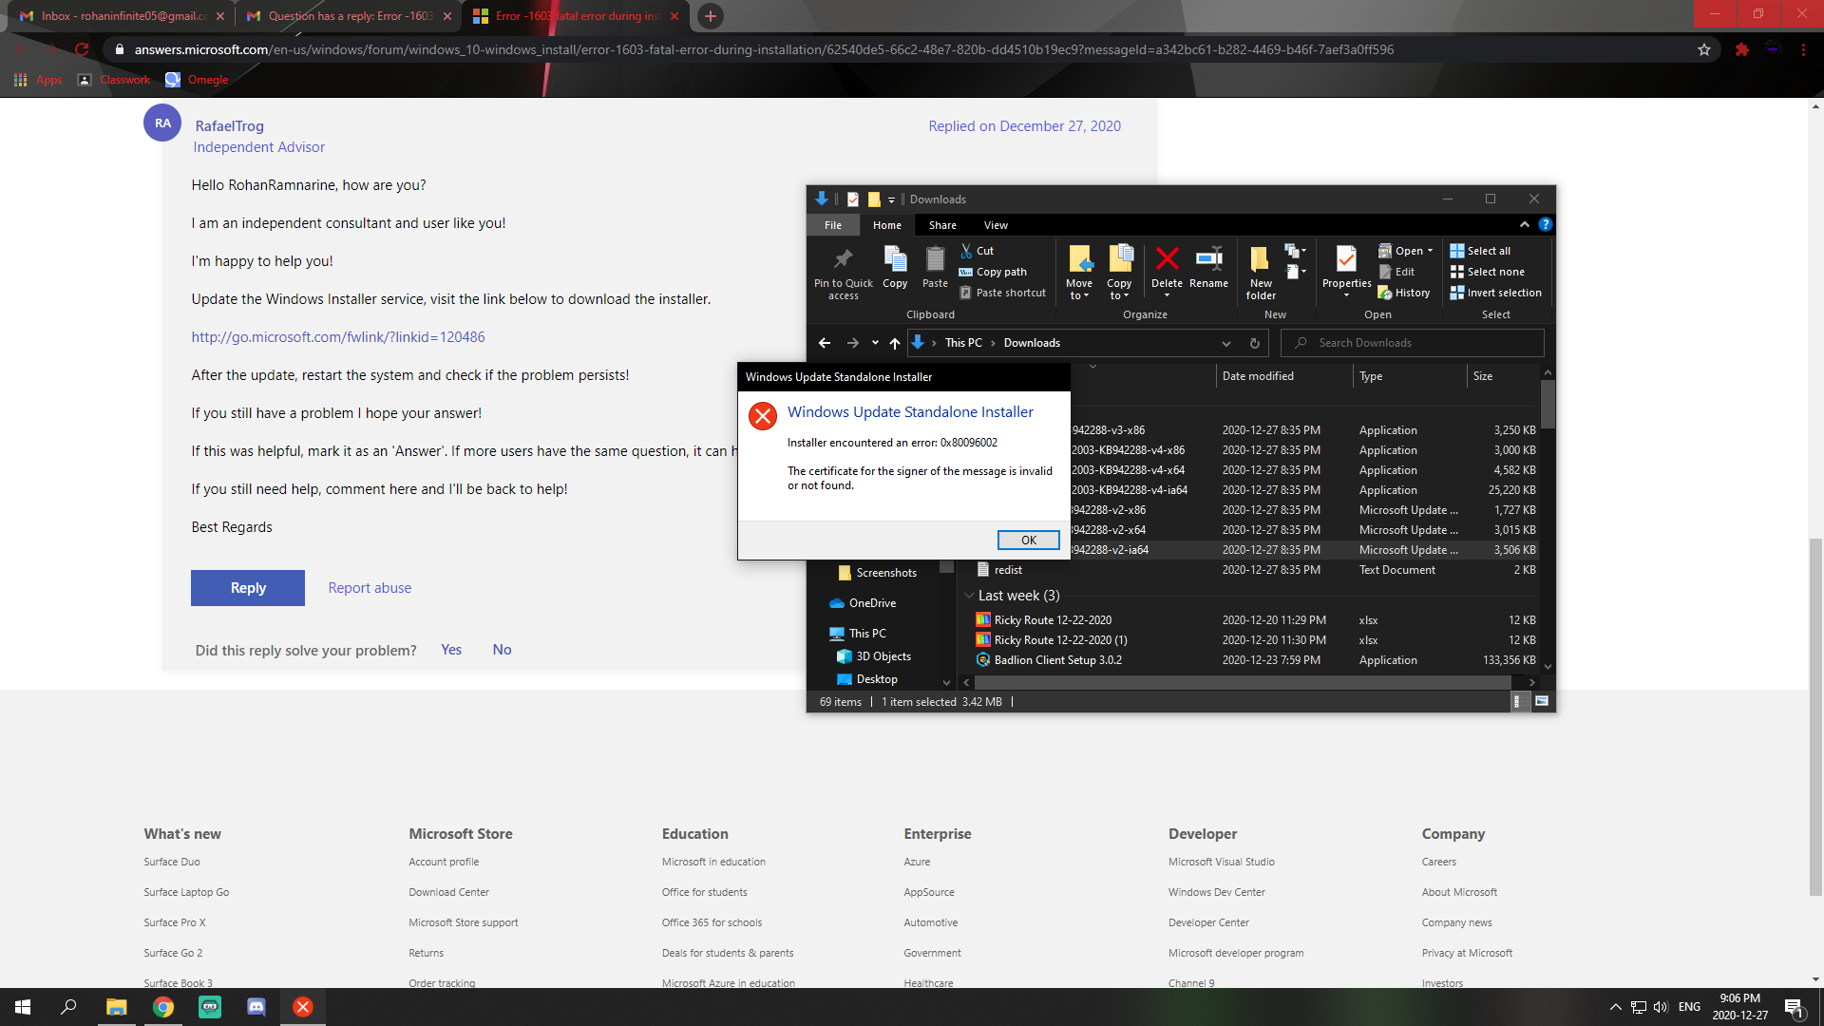Open the Share ribbon tab

[942, 225]
